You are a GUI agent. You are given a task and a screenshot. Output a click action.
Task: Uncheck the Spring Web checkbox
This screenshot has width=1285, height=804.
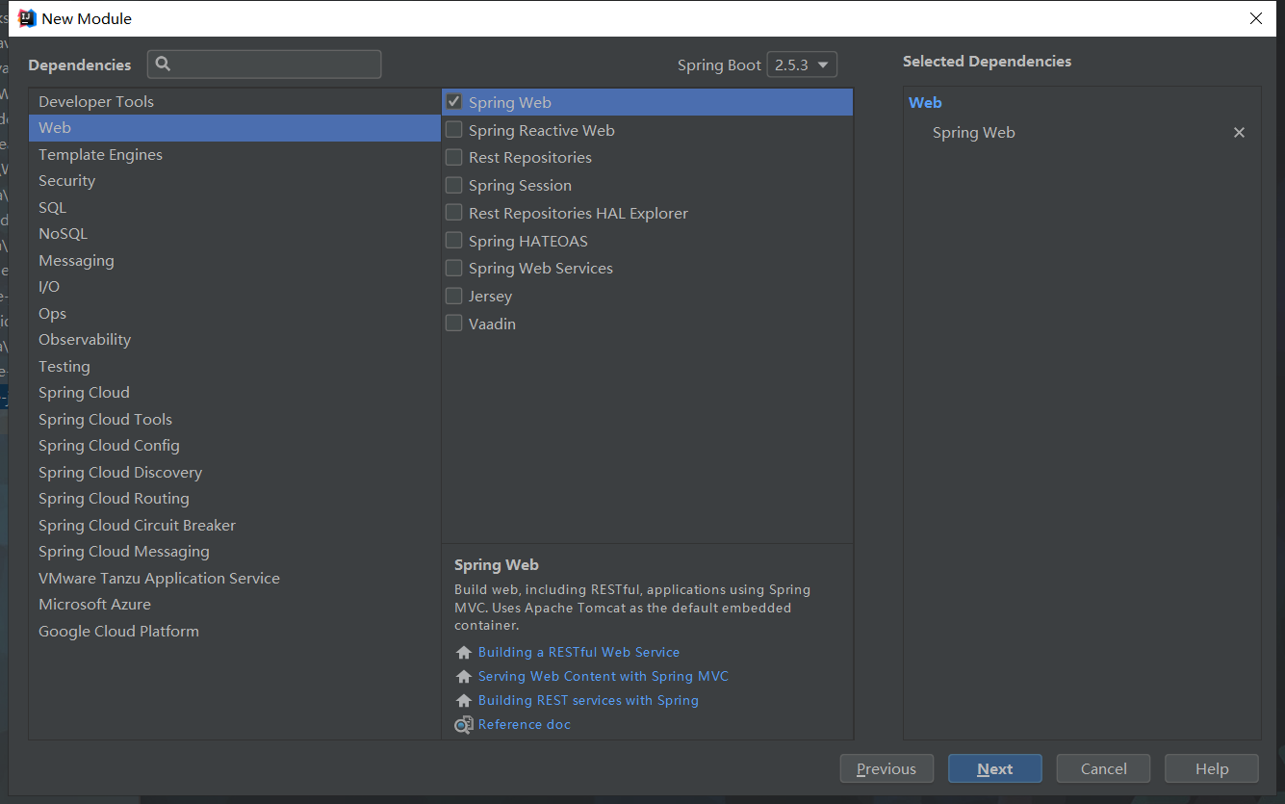point(454,102)
